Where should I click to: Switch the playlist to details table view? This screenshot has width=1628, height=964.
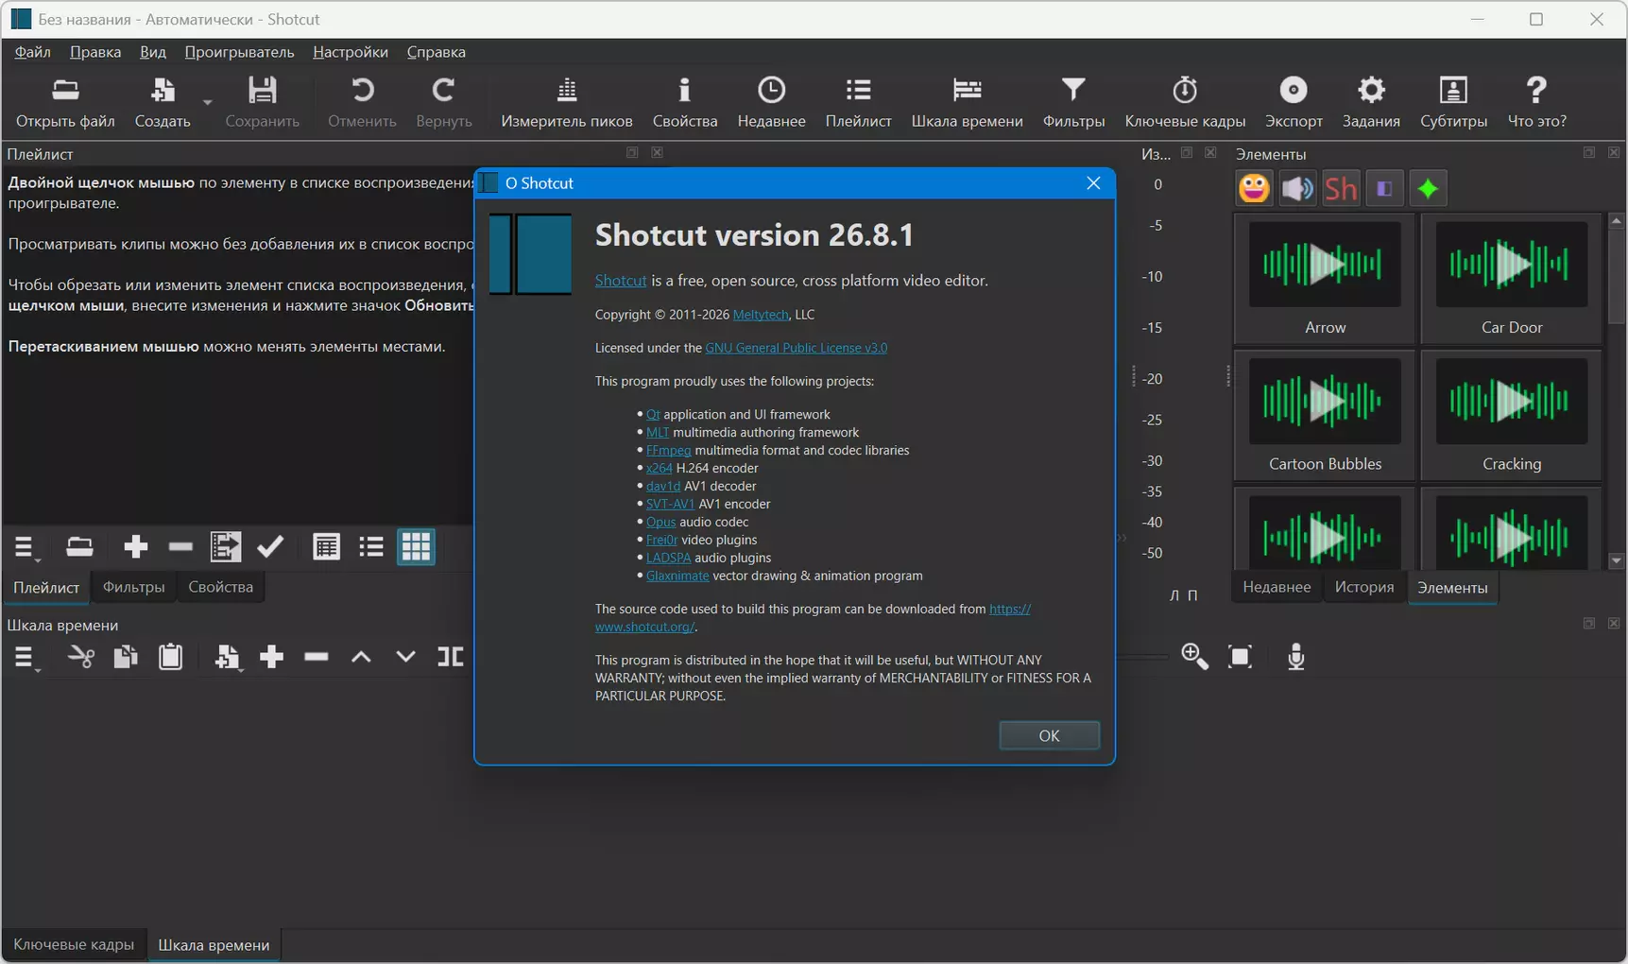(326, 547)
